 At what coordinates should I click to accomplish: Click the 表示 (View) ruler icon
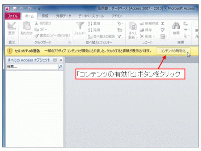click(x=12, y=26)
